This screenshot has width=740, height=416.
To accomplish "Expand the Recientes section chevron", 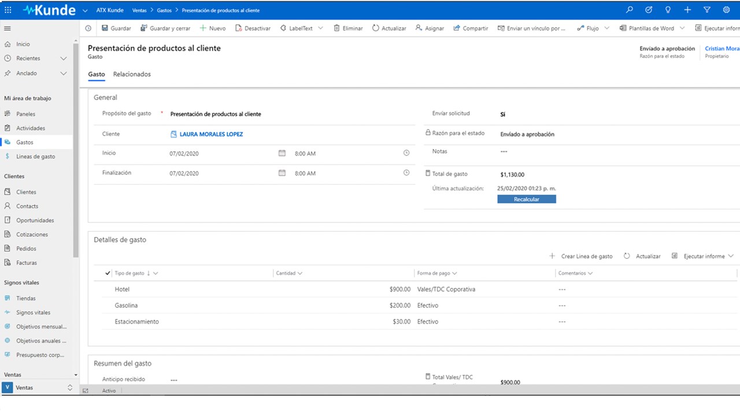I will click(64, 58).
